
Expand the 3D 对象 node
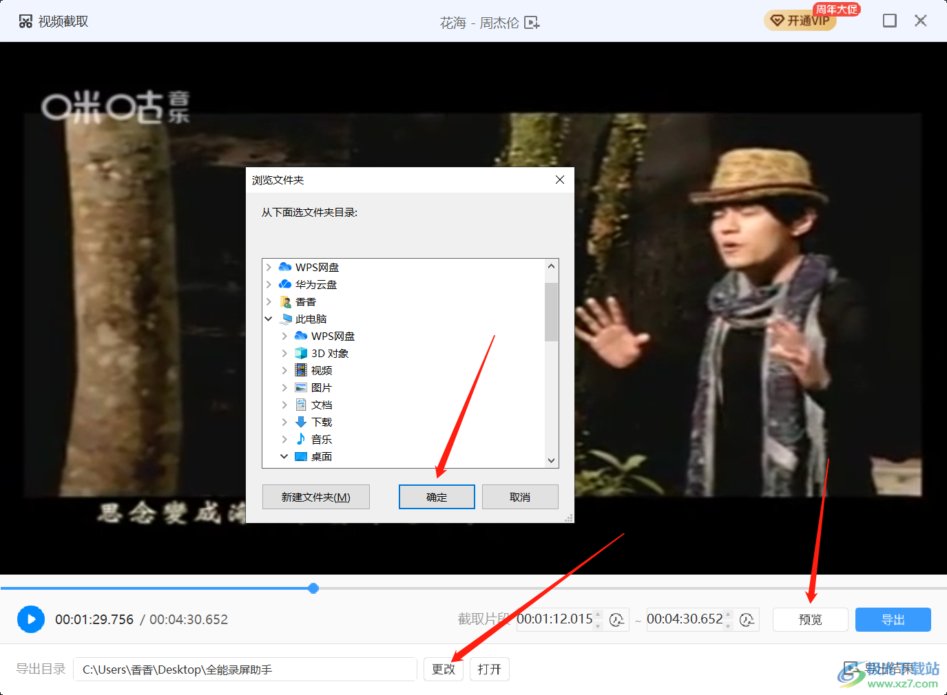(284, 353)
